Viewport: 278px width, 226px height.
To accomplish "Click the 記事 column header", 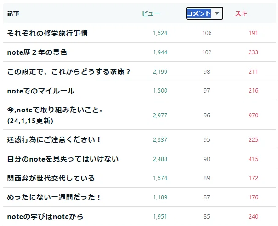I will (x=13, y=13).
